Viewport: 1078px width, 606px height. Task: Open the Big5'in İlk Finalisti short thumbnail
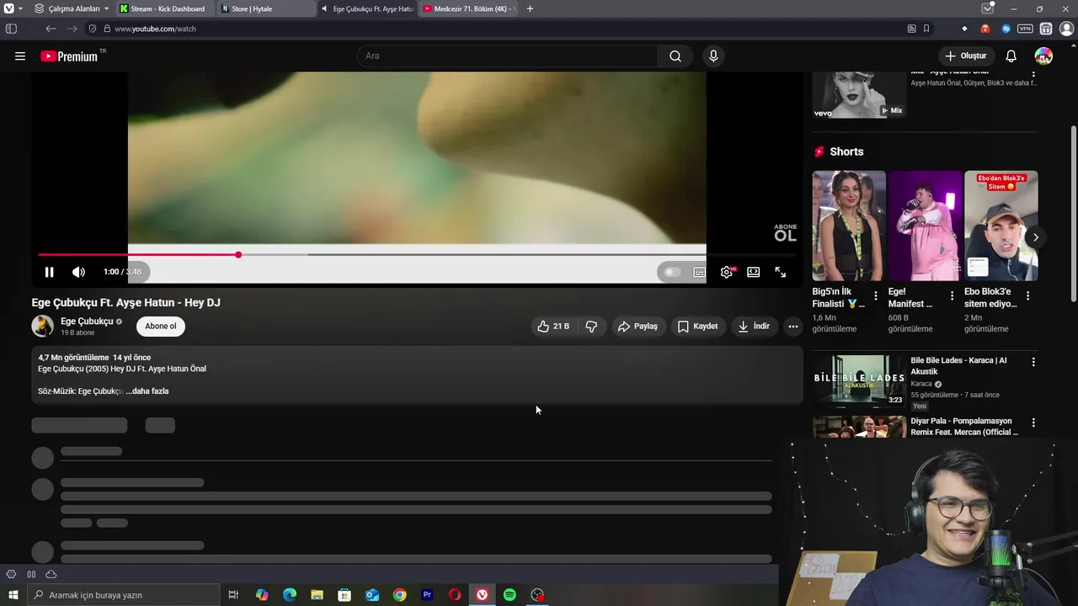pyautogui.click(x=849, y=226)
